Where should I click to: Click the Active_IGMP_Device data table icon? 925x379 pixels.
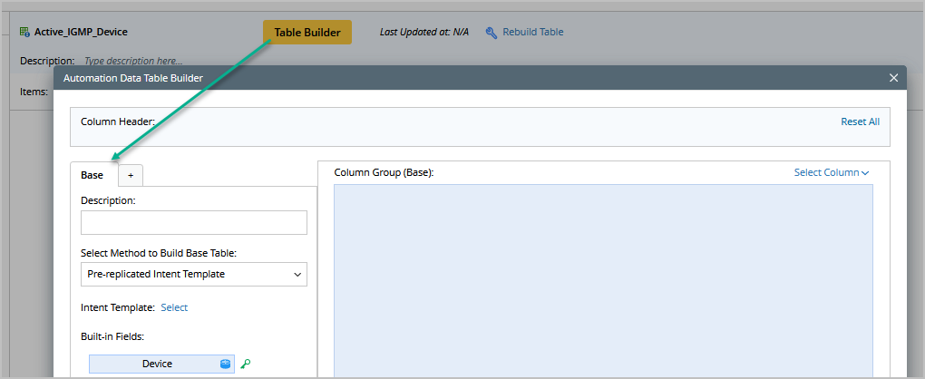pos(24,32)
